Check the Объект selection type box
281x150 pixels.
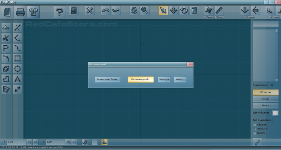pyautogui.click(x=254, y=125)
